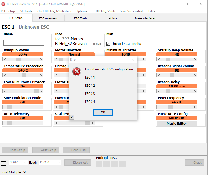Click Rampup Power slider thumb
208x175 pixels.
click(18, 59)
